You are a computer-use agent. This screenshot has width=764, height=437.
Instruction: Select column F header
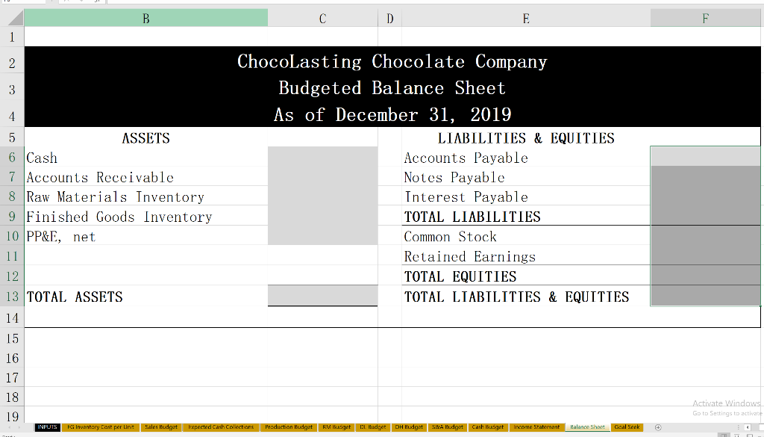(x=706, y=18)
